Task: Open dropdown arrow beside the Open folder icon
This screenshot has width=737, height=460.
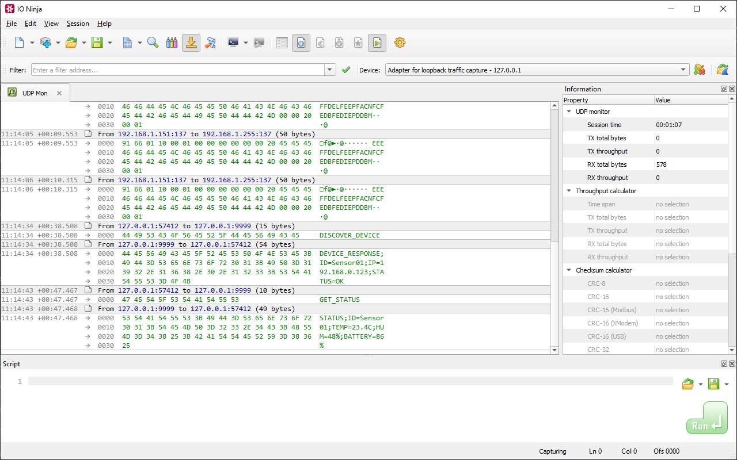Action: pyautogui.click(x=83, y=43)
